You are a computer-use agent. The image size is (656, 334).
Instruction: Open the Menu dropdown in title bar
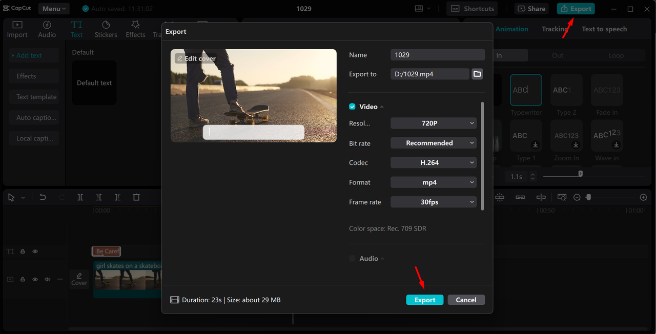(54, 9)
